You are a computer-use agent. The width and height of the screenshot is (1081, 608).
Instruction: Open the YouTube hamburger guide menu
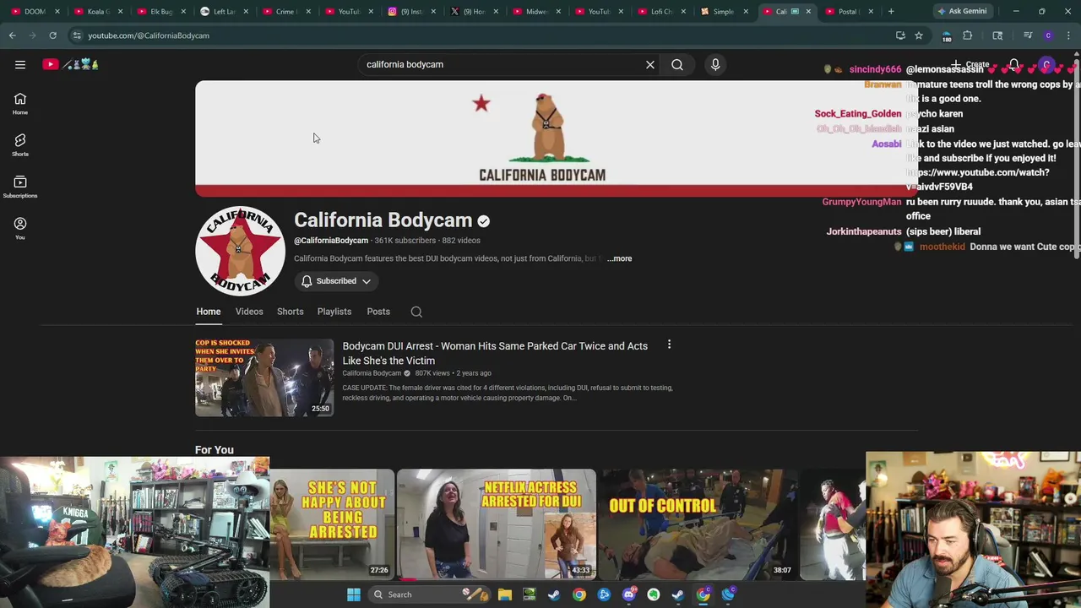click(20, 64)
